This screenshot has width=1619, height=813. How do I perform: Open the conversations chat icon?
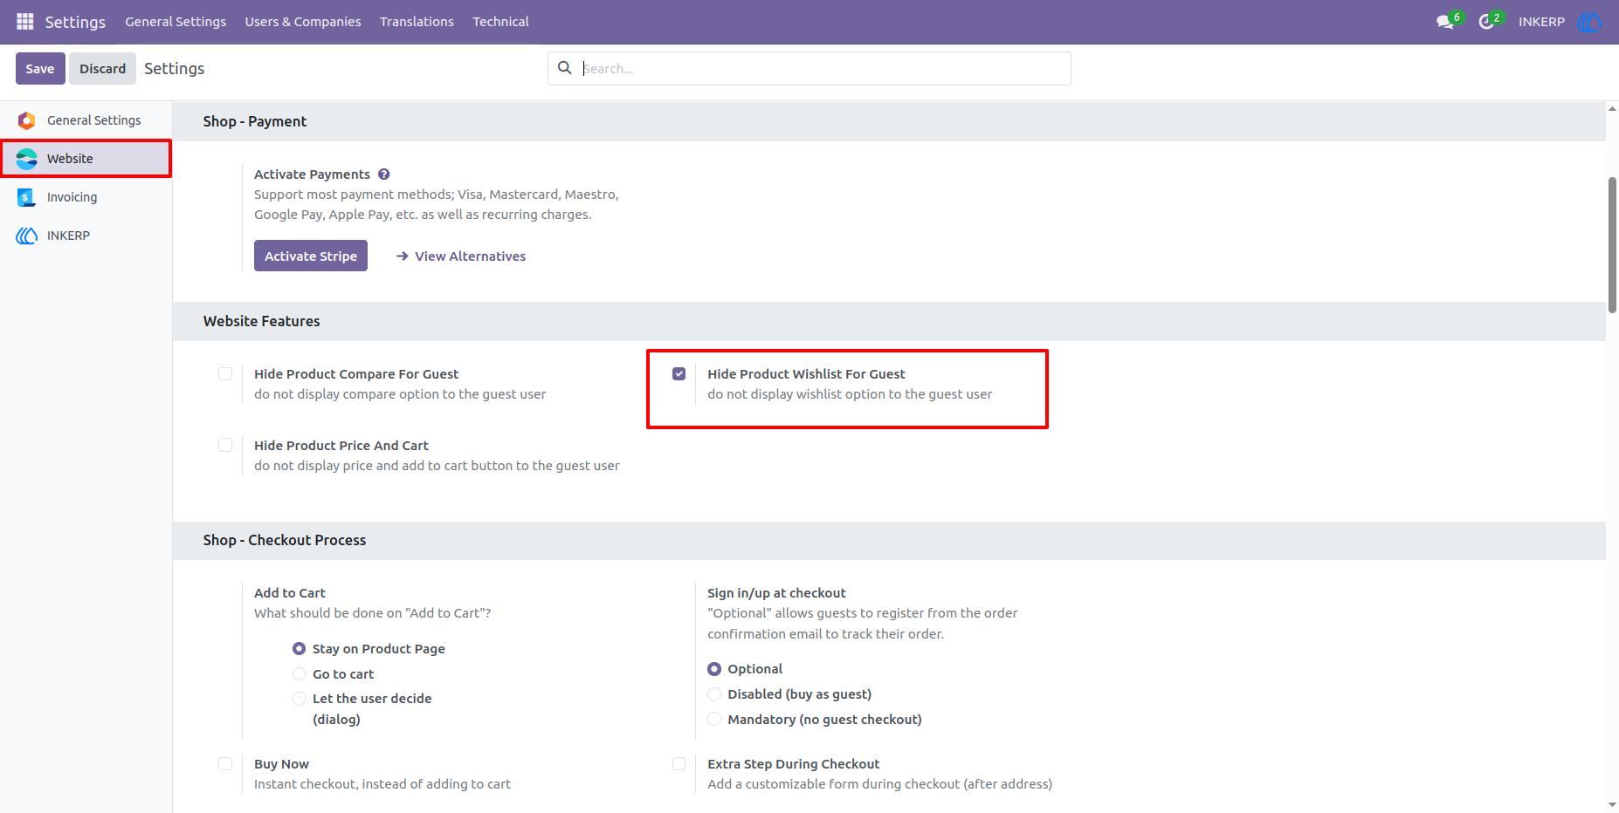(x=1446, y=22)
